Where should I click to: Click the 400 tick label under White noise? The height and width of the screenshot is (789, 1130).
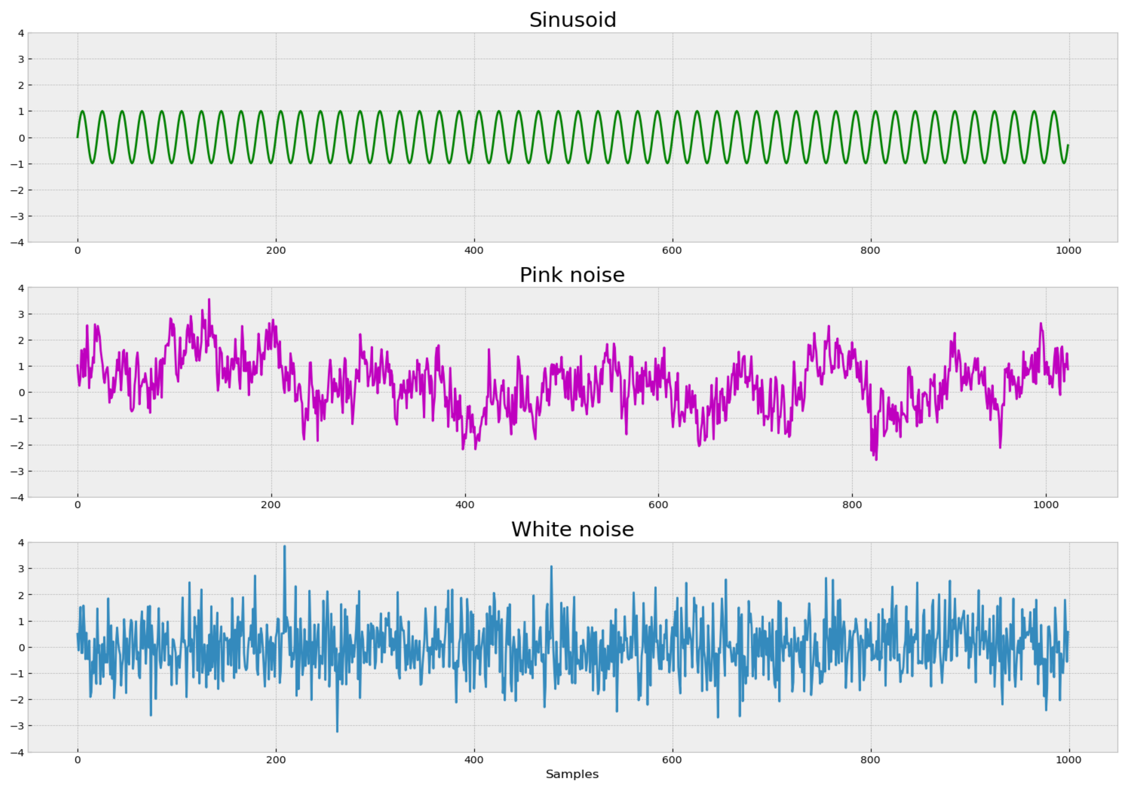click(474, 760)
